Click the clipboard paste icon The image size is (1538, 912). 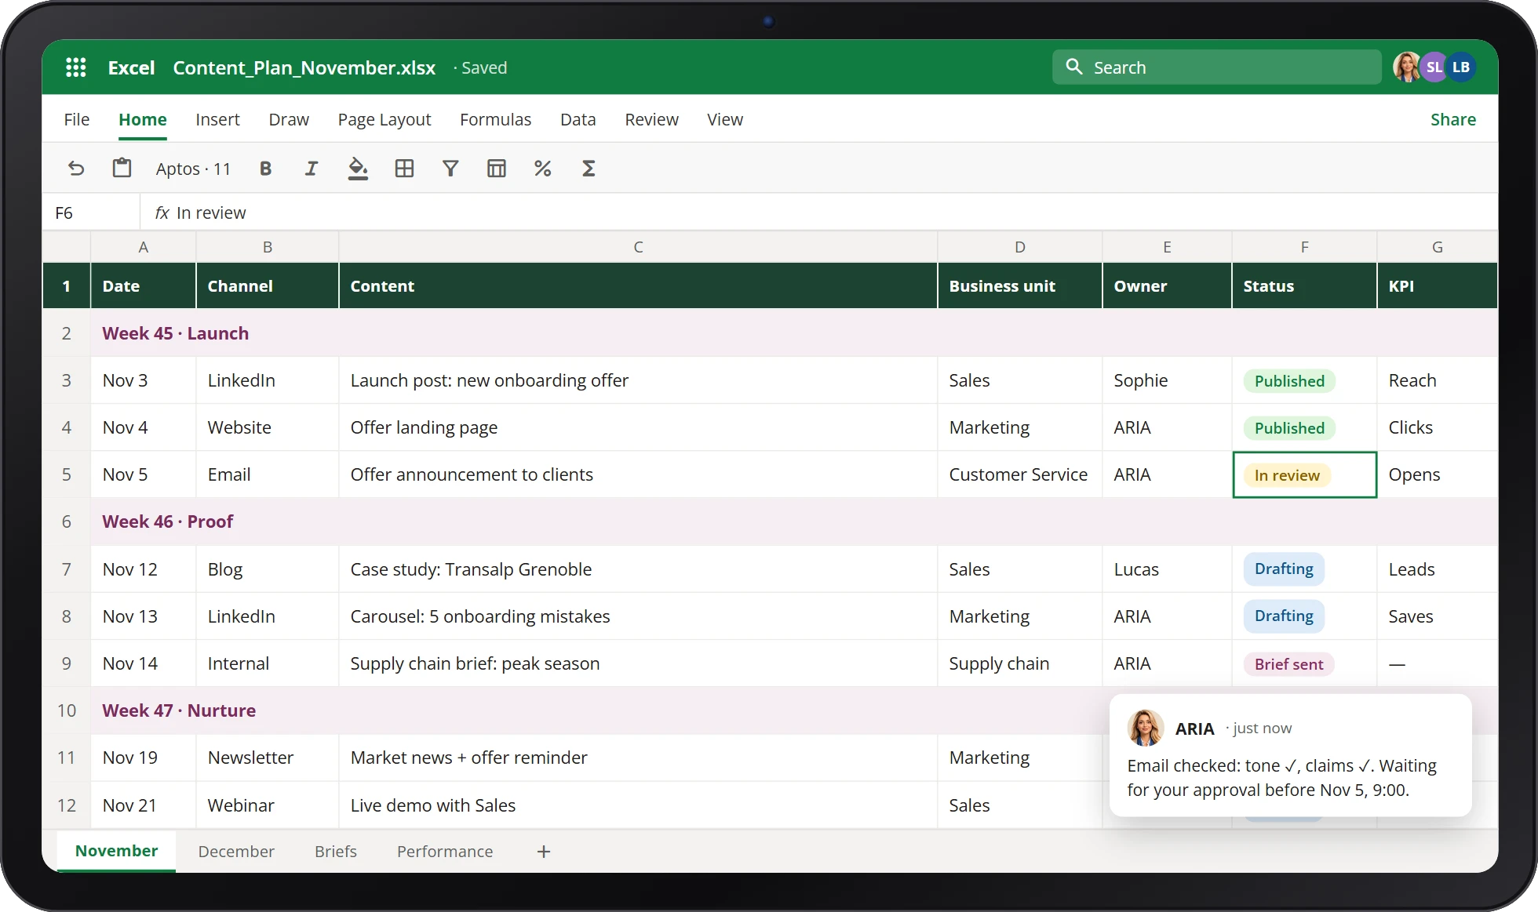pyautogui.click(x=122, y=168)
